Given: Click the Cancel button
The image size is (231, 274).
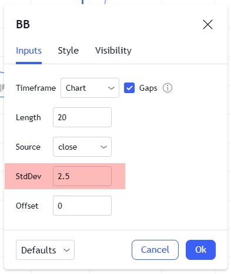Looking at the screenshot, I should pyautogui.click(x=155, y=250).
